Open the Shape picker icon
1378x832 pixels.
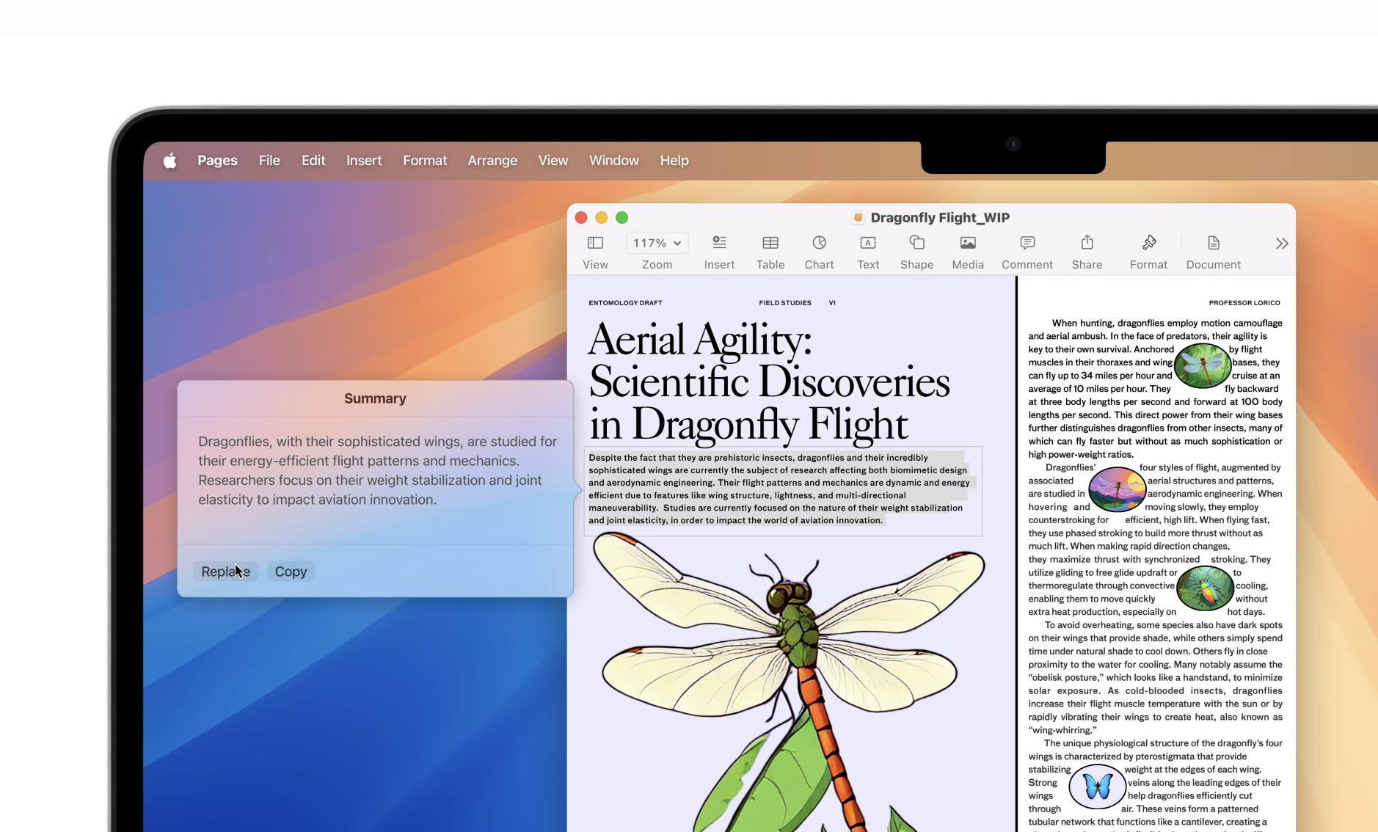pos(916,242)
